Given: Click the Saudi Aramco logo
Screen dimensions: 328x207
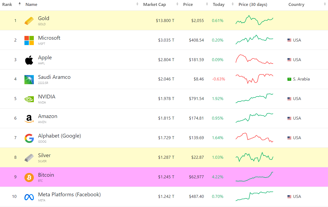Looking at the screenshot, I should pos(29,80).
